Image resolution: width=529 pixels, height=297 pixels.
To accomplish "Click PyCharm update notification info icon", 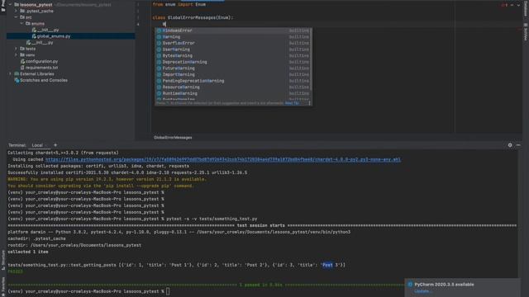I will 410,285.
